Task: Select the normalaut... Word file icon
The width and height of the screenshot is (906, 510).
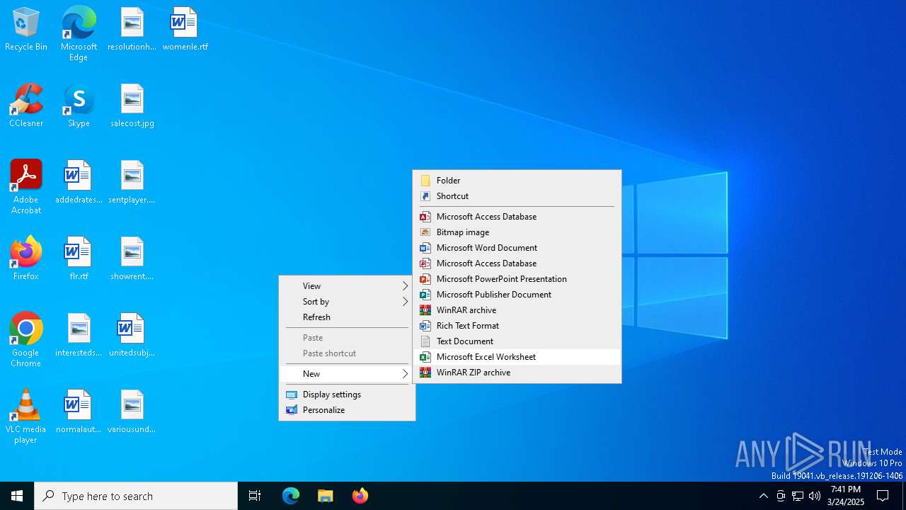Action: [x=79, y=412]
